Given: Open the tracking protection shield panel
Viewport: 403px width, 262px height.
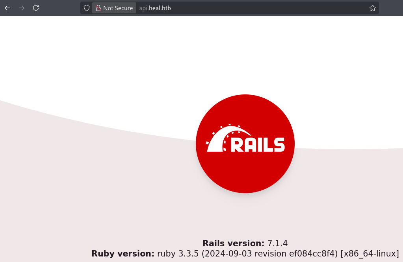Looking at the screenshot, I should point(87,8).
